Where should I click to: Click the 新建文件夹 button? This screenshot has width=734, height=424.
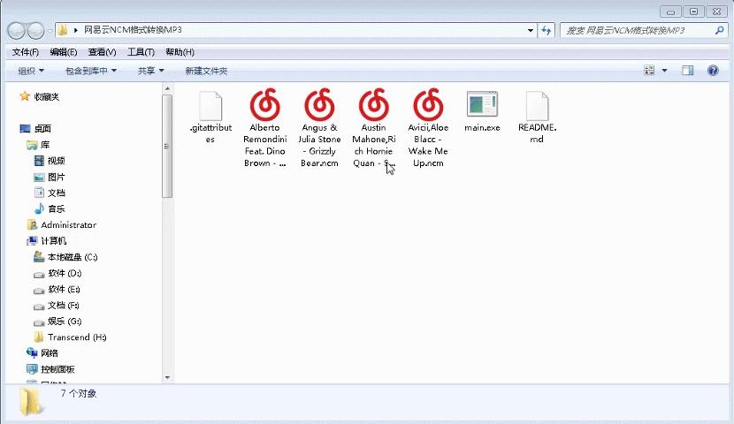click(206, 71)
